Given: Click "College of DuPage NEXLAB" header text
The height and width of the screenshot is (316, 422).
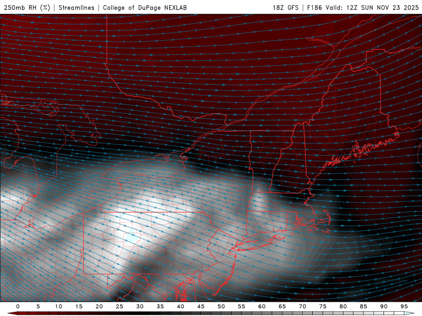Looking at the screenshot, I should click(145, 7).
